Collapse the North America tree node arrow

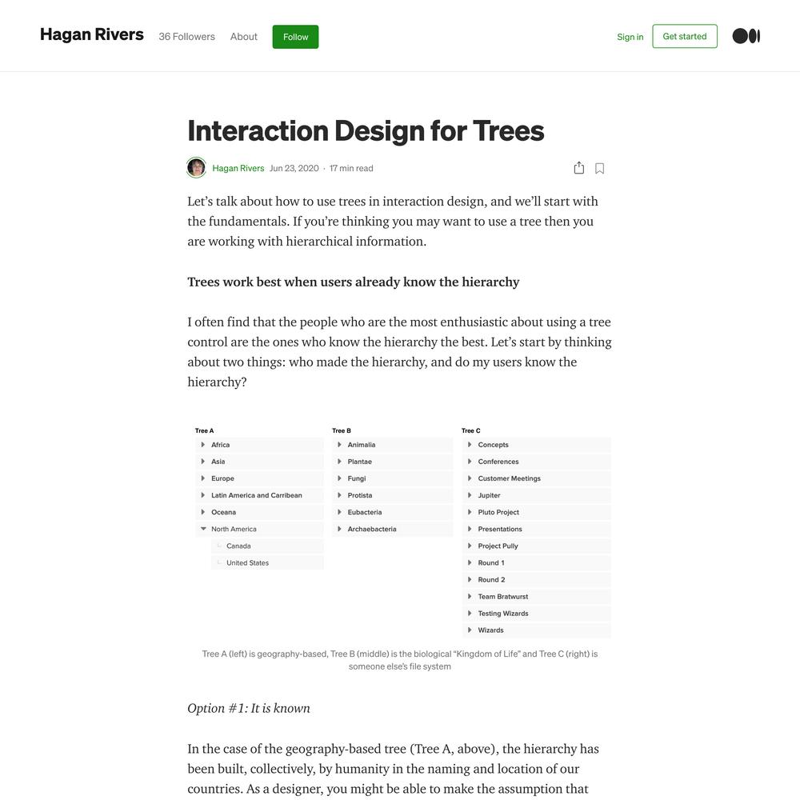point(203,529)
